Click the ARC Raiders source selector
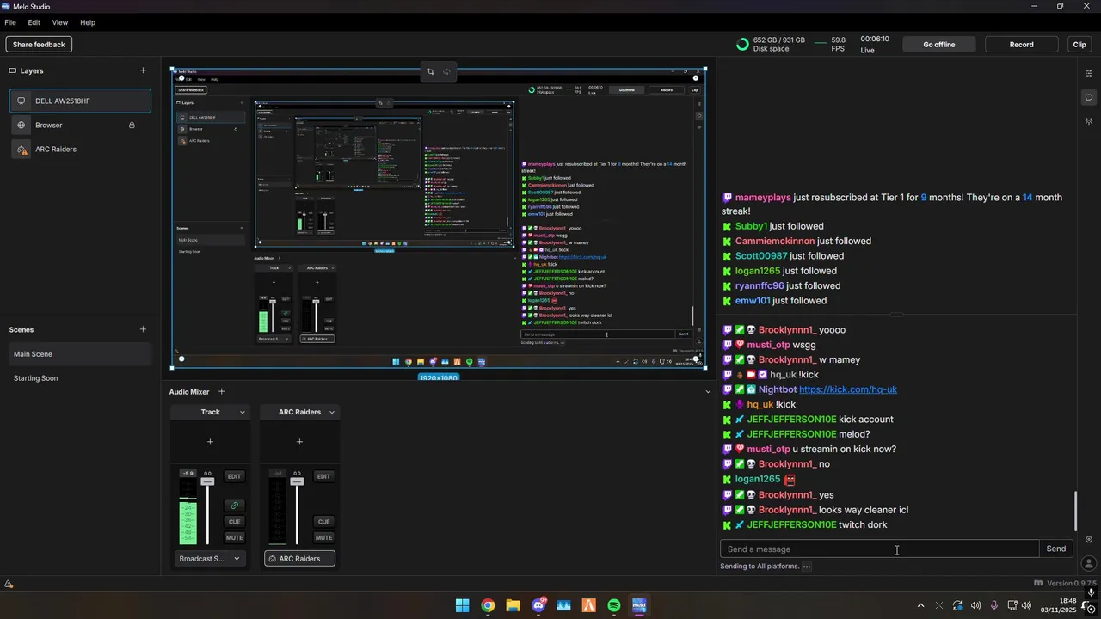This screenshot has width=1101, height=619. click(x=299, y=559)
